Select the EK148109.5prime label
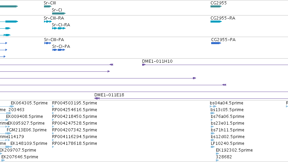Viewport: 288px width, 162px height. [29, 143]
